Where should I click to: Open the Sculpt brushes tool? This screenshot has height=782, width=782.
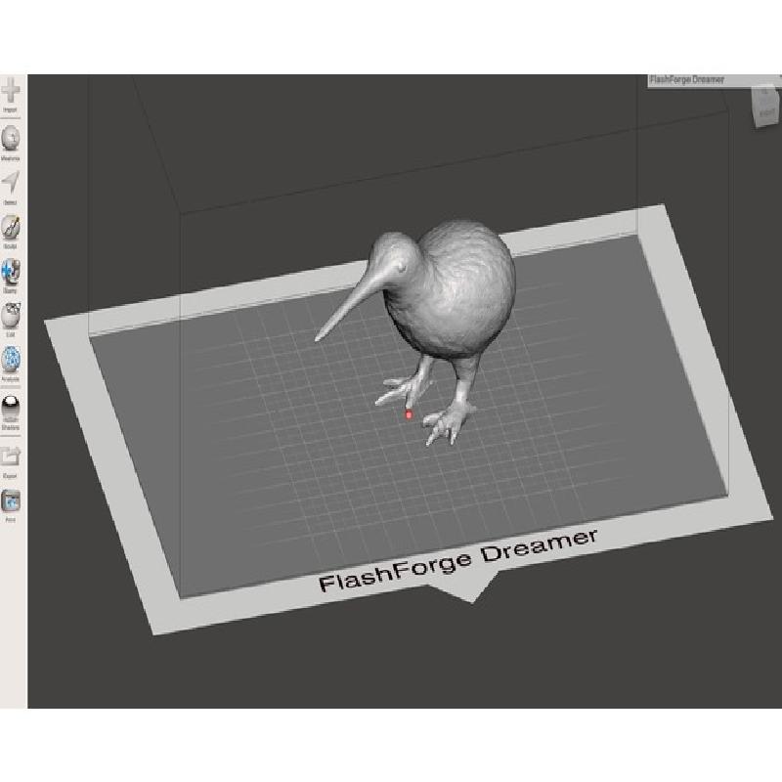[11, 232]
